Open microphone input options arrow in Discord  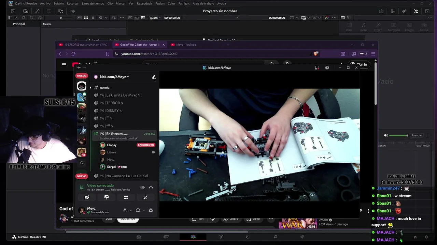[x=130, y=210]
